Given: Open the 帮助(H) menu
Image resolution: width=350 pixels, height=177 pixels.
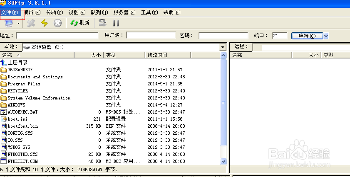Looking at the screenshot, I should 171,12.
